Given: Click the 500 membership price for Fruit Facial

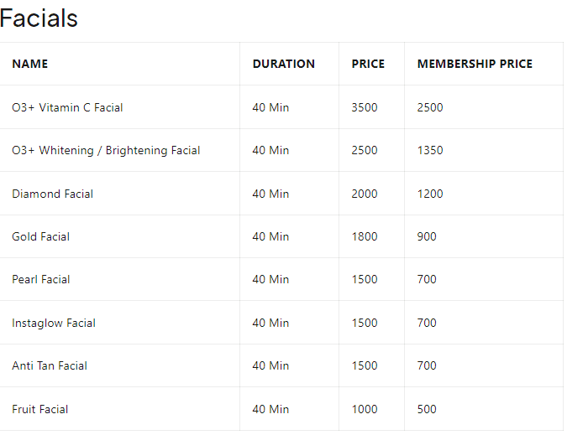Looking at the screenshot, I should (427, 409).
